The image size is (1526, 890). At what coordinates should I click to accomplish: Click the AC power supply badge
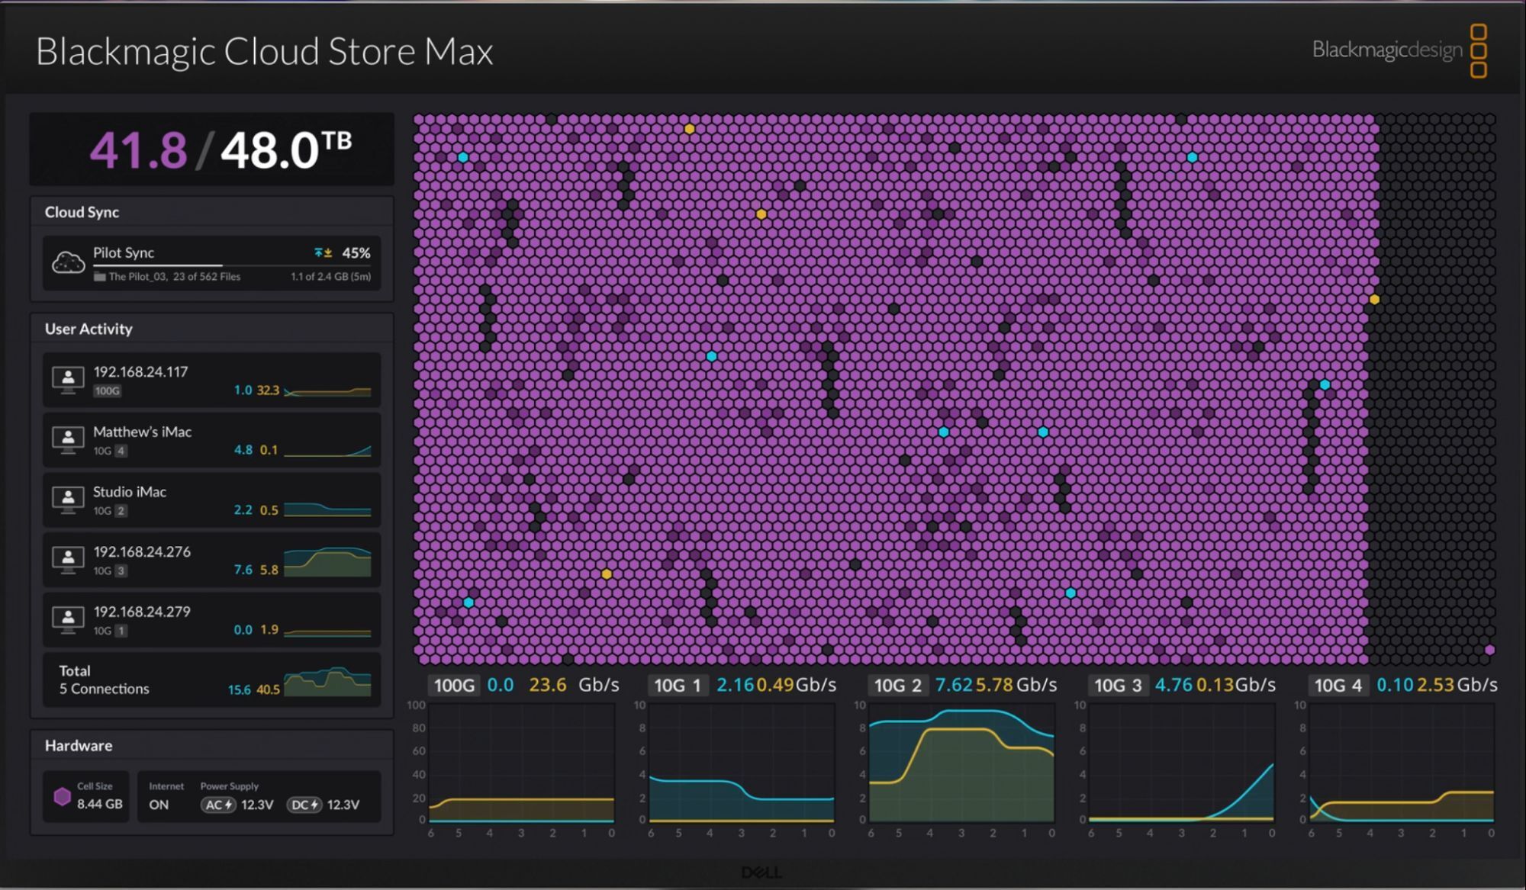click(218, 805)
